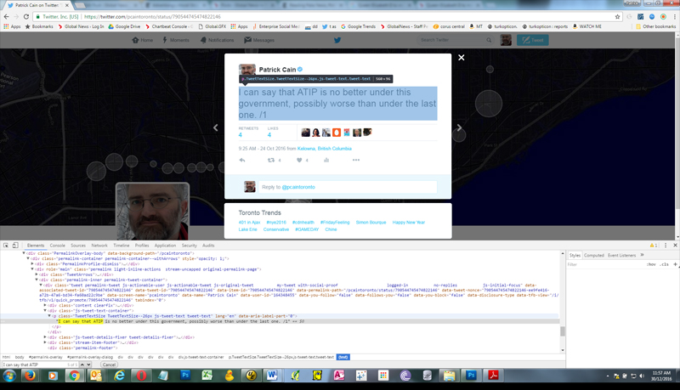Click the reply arrow icon under tweet
Image resolution: width=680 pixels, height=390 pixels.
[242, 160]
